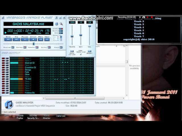Toggle the Piano window button
The width and height of the screenshot is (182, 136).
coord(61,47)
